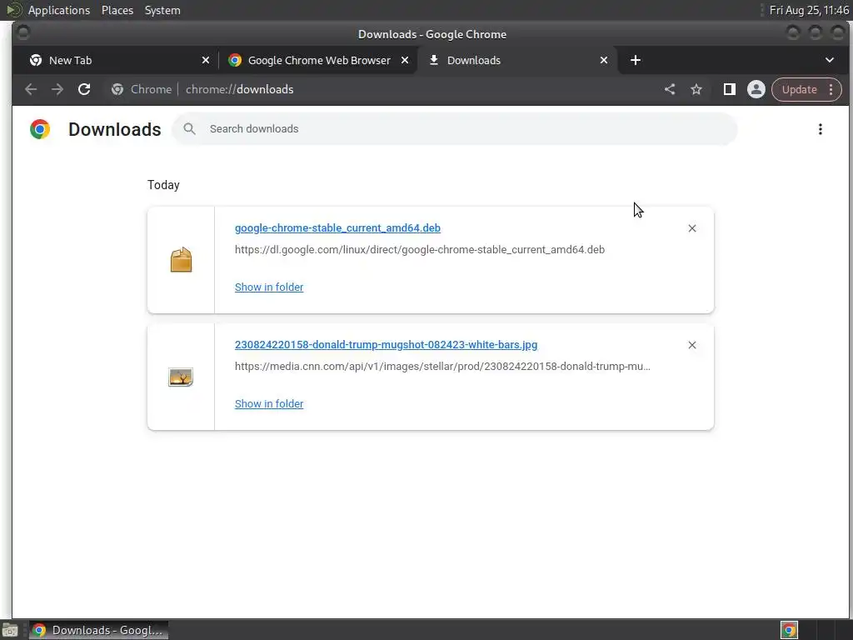Open the System menu
Image resolution: width=853 pixels, height=640 pixels.
(x=162, y=10)
